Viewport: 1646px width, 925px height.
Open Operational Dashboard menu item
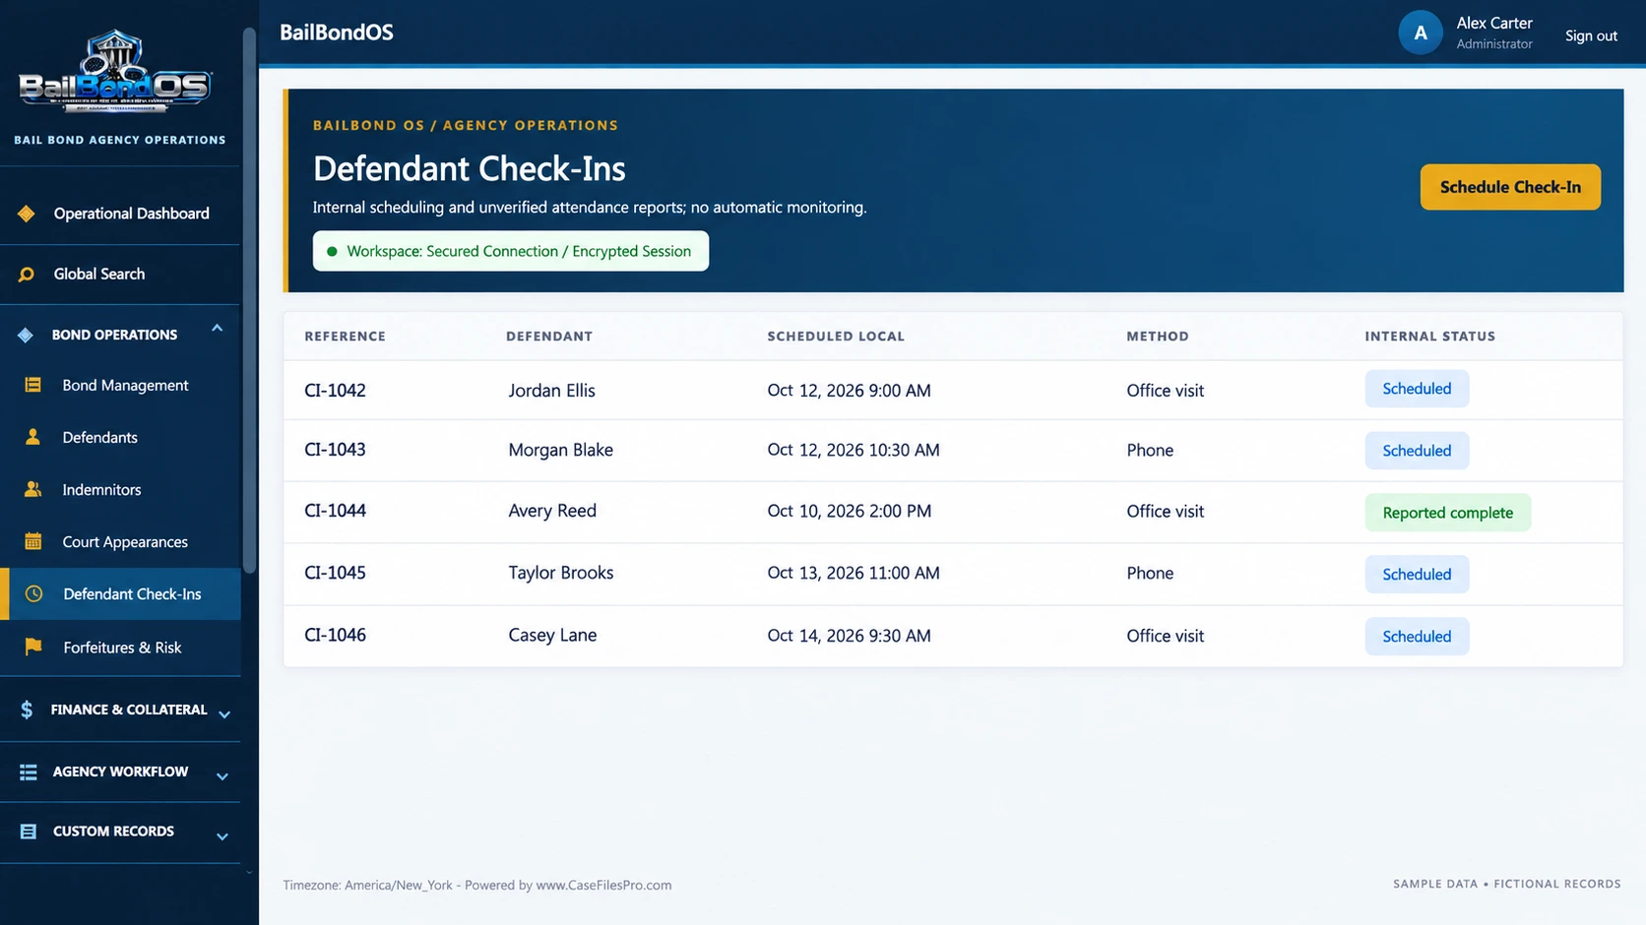(x=120, y=214)
